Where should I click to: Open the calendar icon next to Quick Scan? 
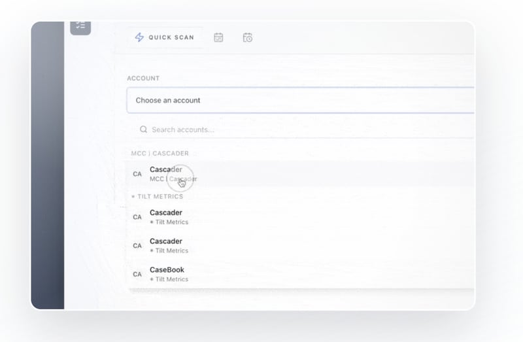pos(218,37)
